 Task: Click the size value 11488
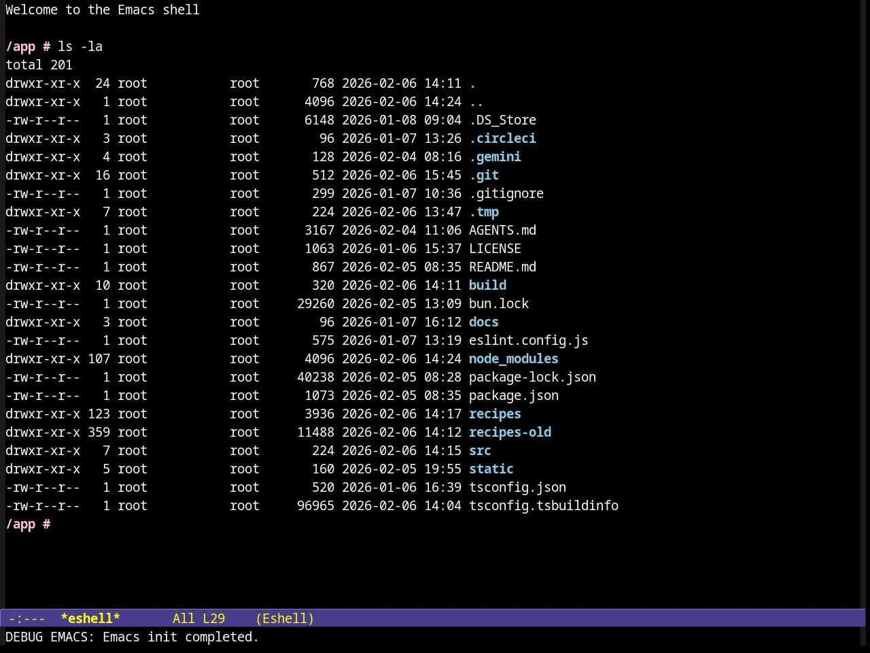coord(315,432)
